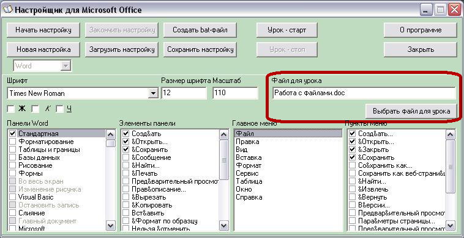Screen dimensions: 464x238
Task: Open Создать bat-файл
Action: 200,30
